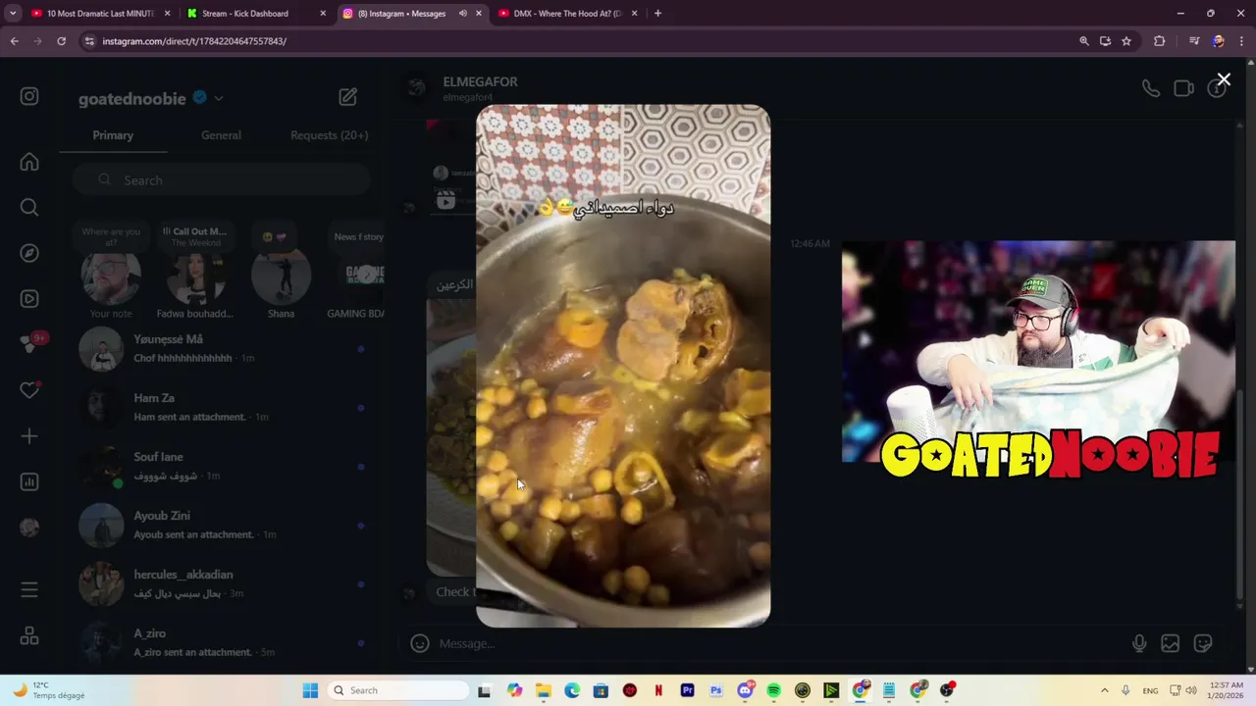The width and height of the screenshot is (1256, 706).
Task: Open browser Extensions puzzle icon
Action: [1160, 41]
